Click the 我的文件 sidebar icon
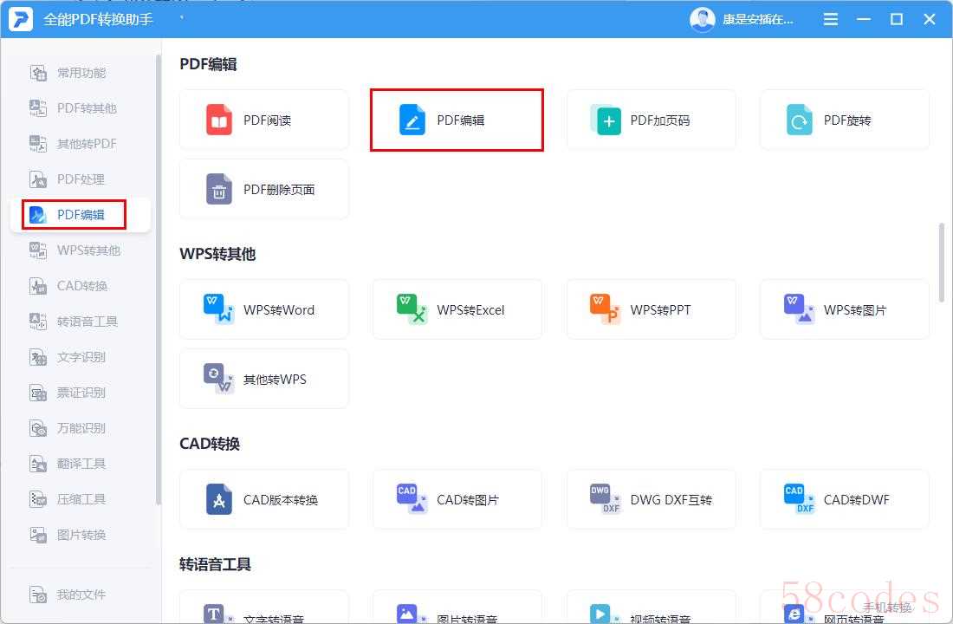953x624 pixels. (x=37, y=595)
